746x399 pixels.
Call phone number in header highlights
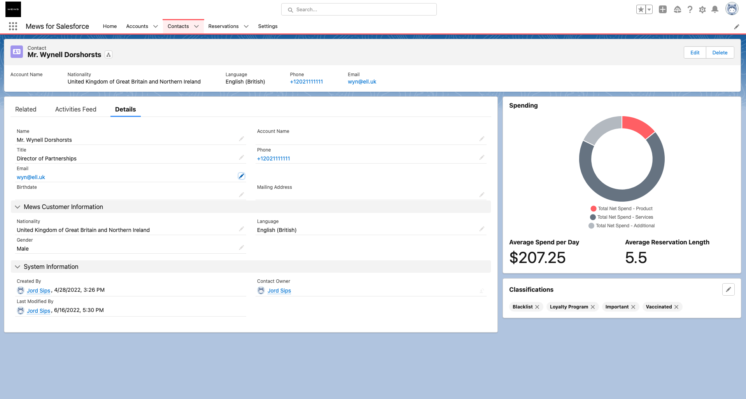pos(306,82)
